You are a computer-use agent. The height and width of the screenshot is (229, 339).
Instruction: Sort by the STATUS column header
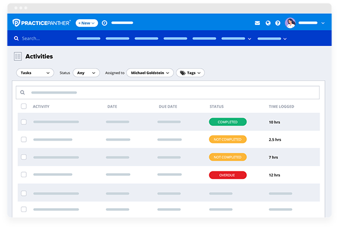click(x=217, y=106)
